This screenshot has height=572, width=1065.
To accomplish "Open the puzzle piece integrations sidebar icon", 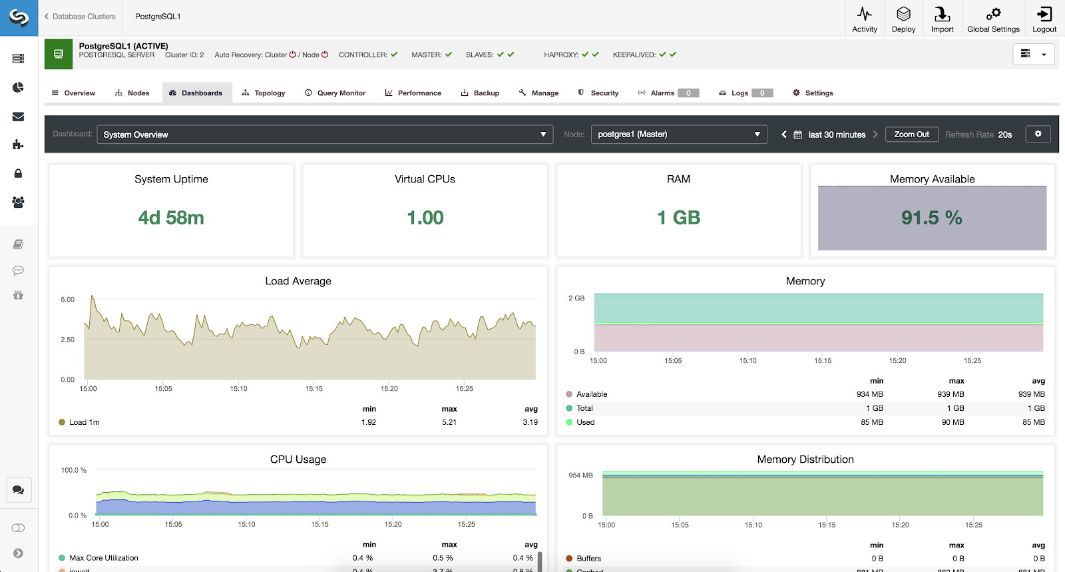I will [18, 144].
